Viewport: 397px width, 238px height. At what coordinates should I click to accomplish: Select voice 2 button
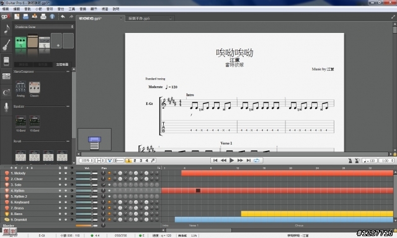[x=135, y=160]
